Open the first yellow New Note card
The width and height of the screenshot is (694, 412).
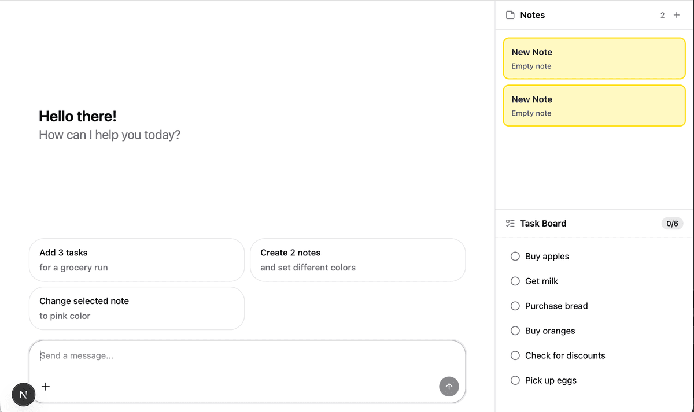click(594, 58)
